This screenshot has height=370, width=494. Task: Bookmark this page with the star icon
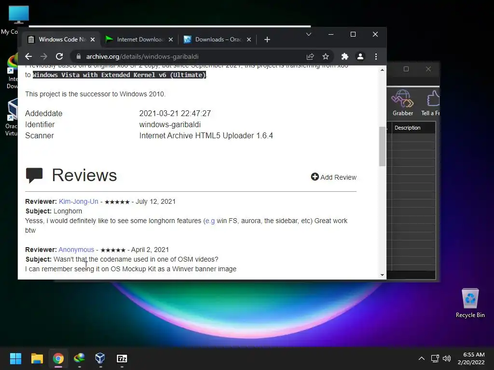[x=326, y=57]
